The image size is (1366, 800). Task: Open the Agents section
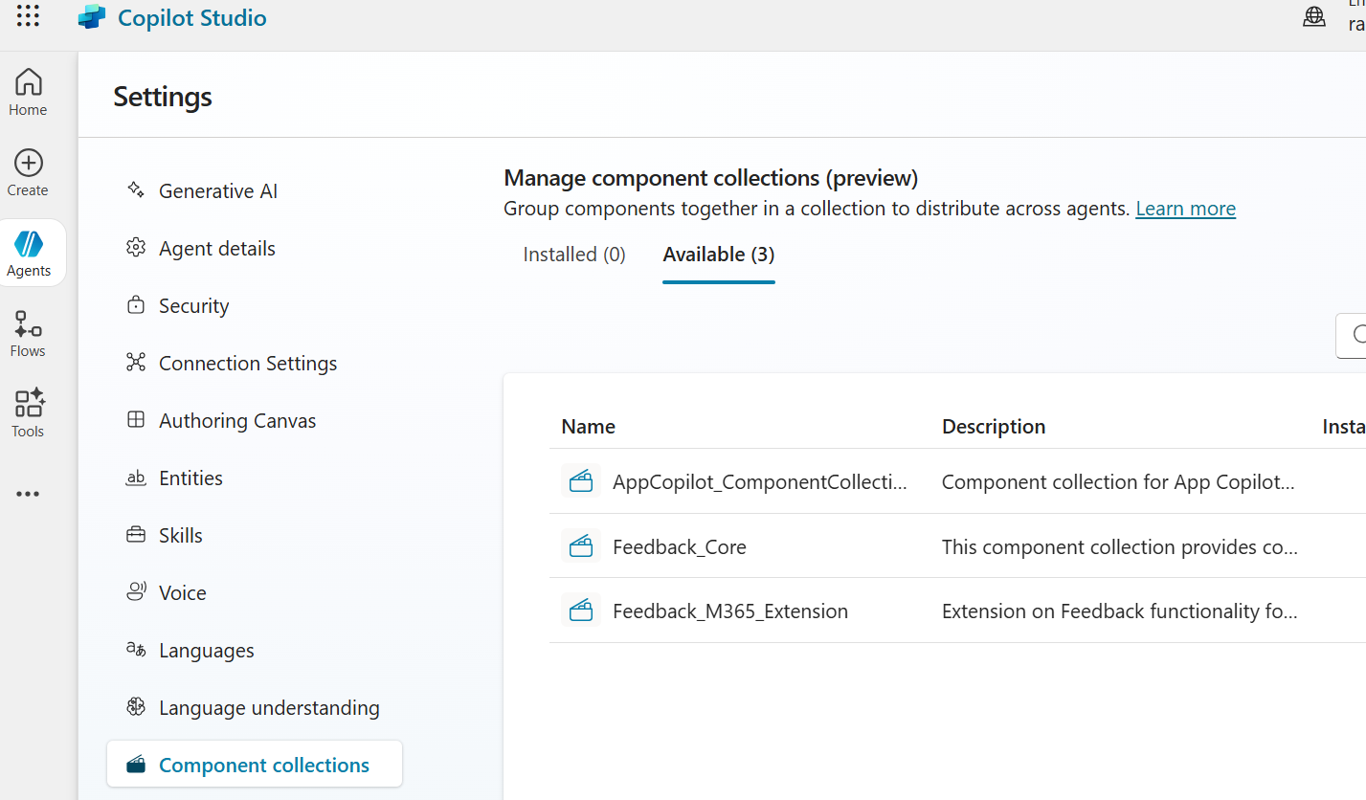[30, 252]
